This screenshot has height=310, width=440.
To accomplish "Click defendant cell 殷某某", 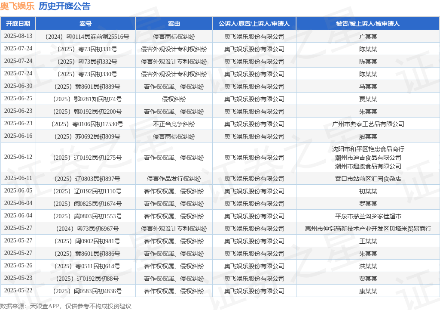I will (368, 137).
